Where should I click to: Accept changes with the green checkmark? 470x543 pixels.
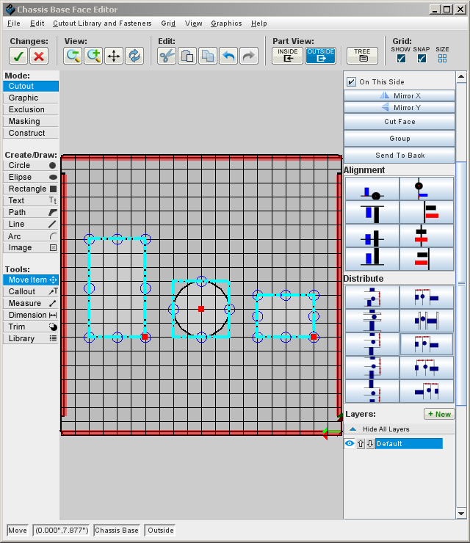click(x=18, y=56)
